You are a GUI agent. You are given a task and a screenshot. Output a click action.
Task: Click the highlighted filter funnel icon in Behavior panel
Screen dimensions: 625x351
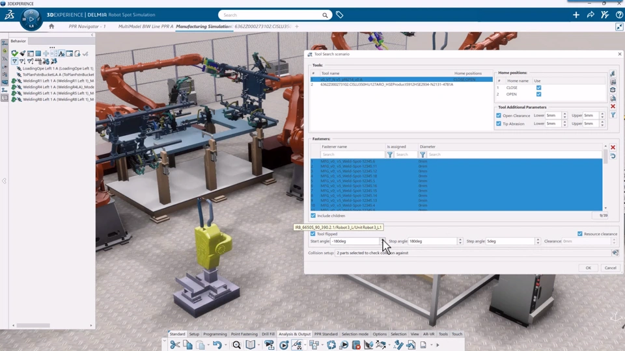click(15, 61)
